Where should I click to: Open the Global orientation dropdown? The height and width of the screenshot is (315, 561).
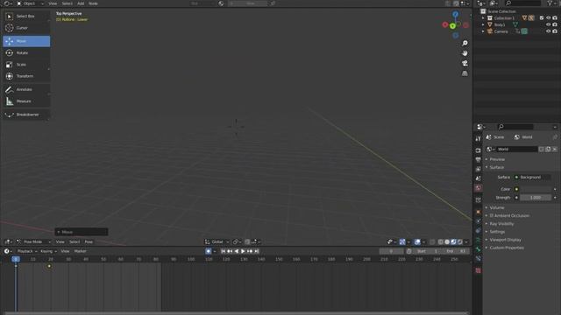217,241
